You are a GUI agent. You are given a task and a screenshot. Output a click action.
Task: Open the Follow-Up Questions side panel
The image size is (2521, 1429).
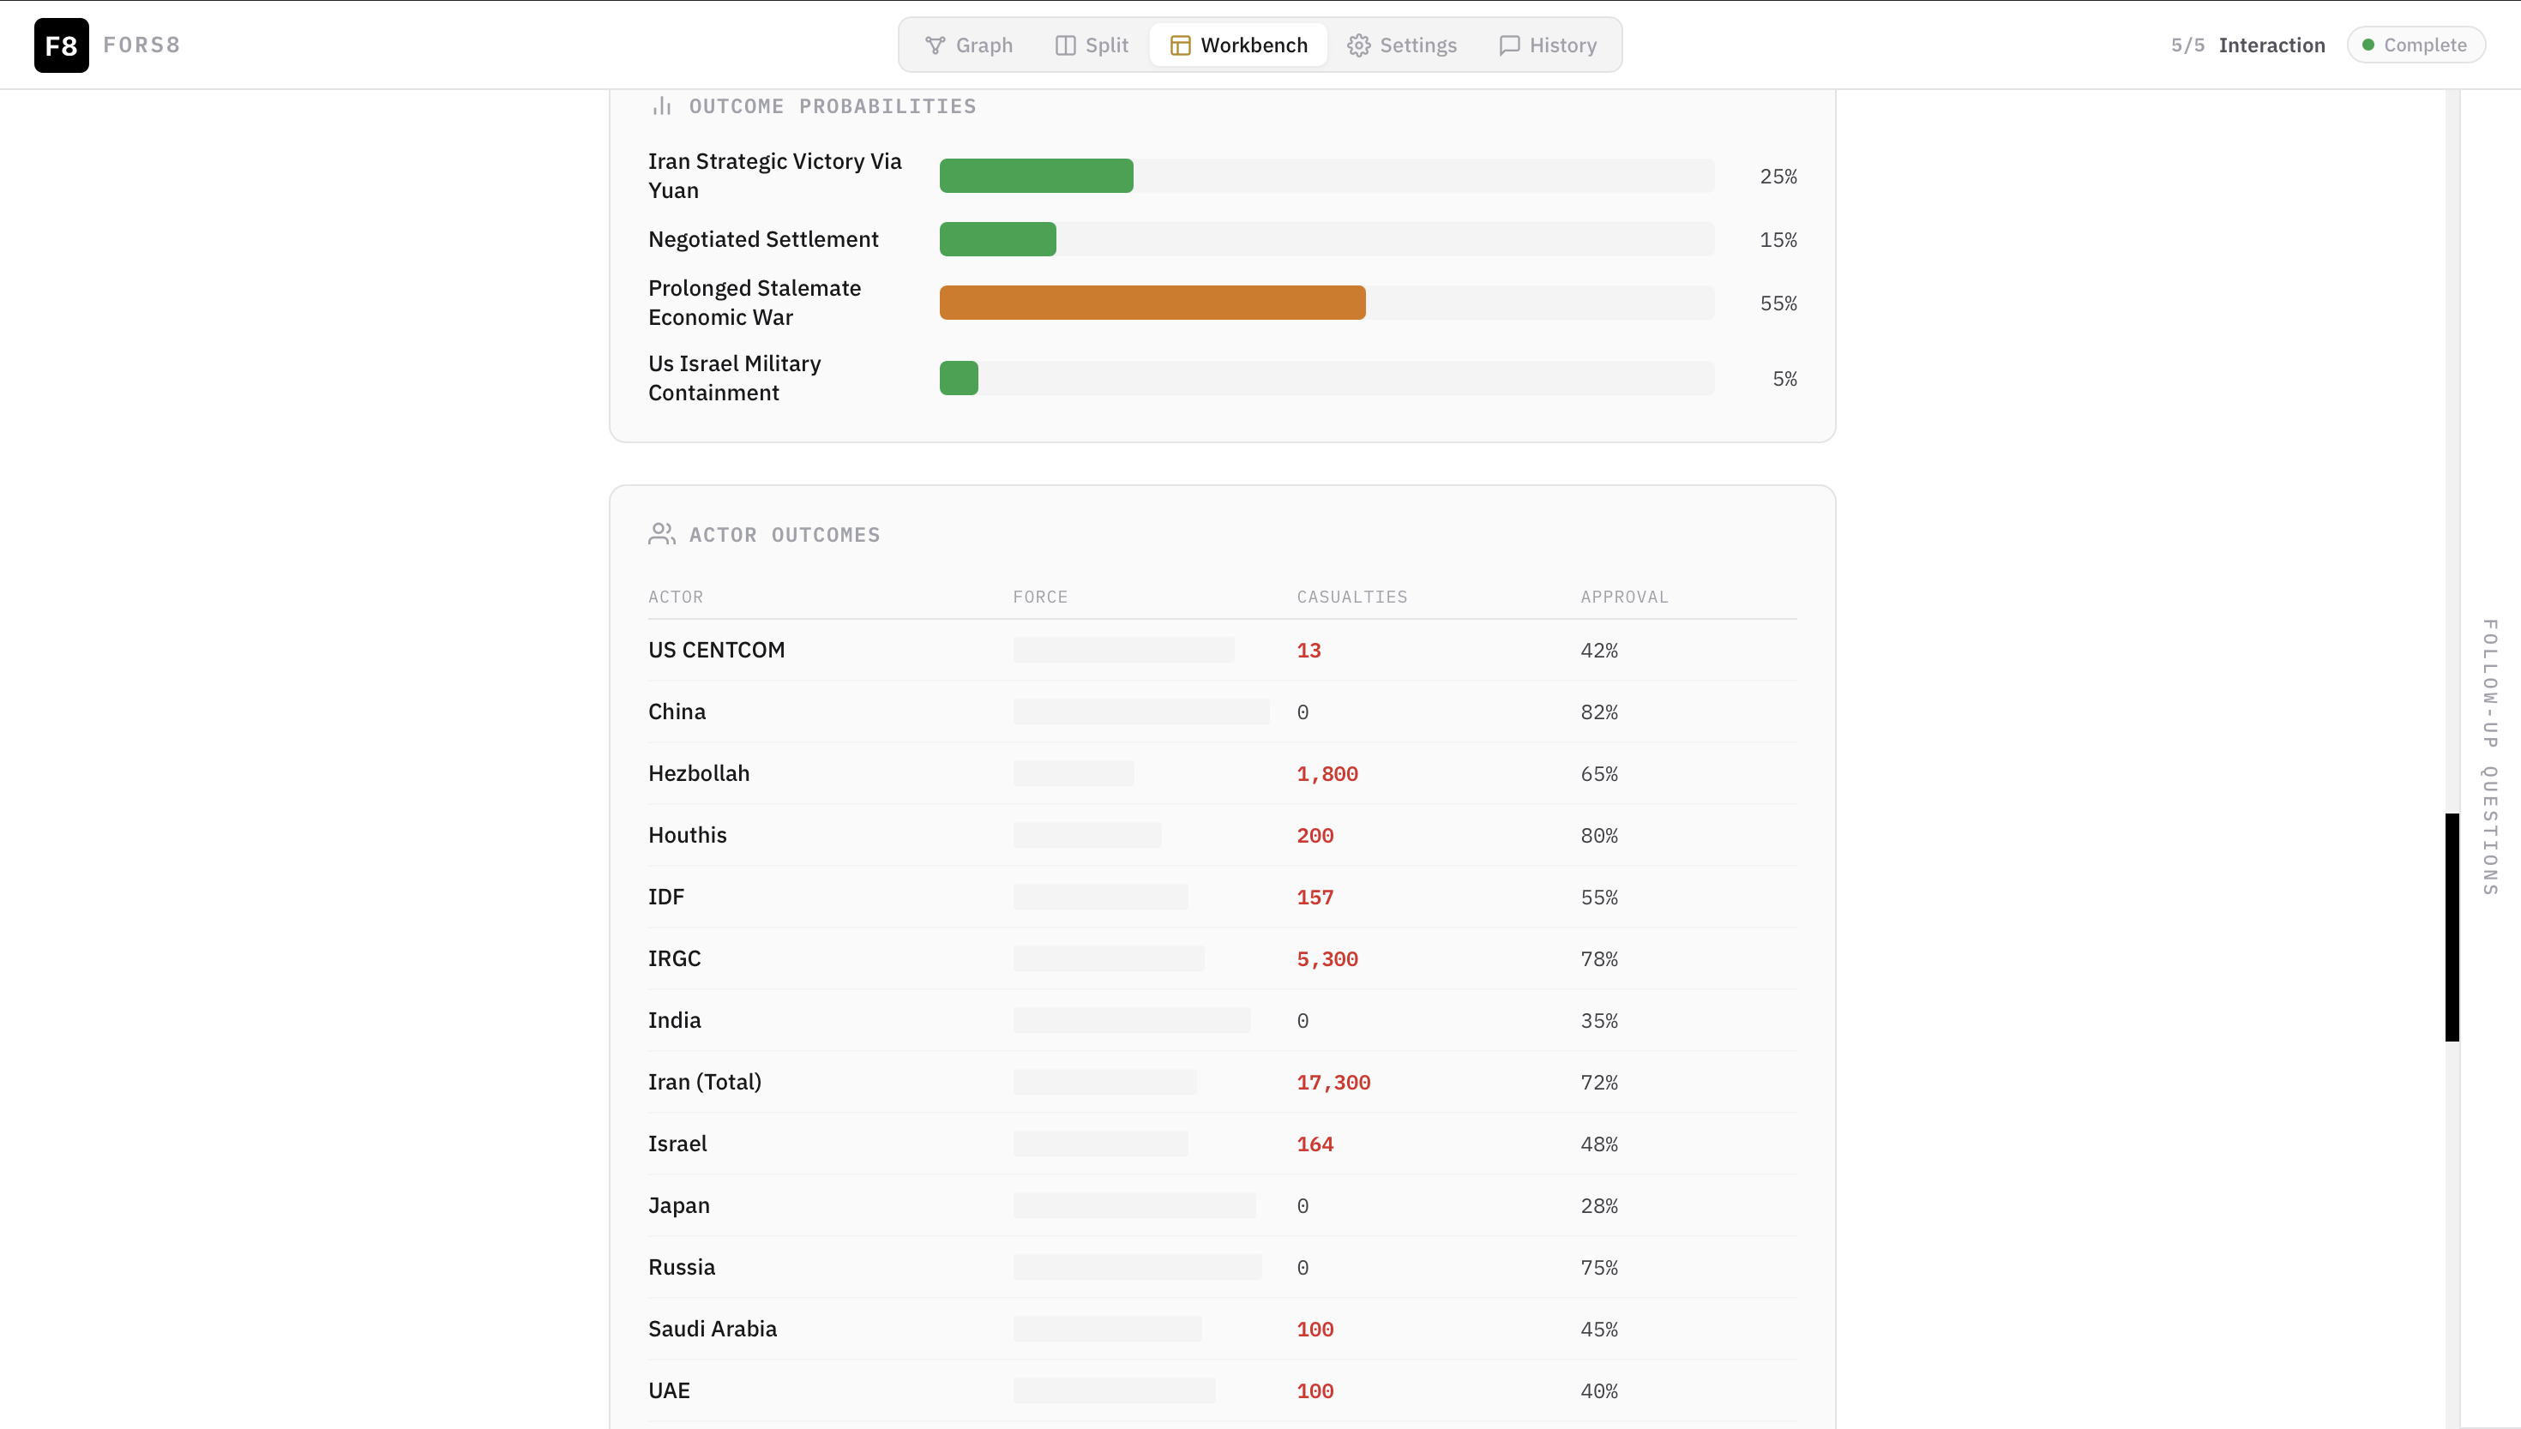pos(2489,757)
